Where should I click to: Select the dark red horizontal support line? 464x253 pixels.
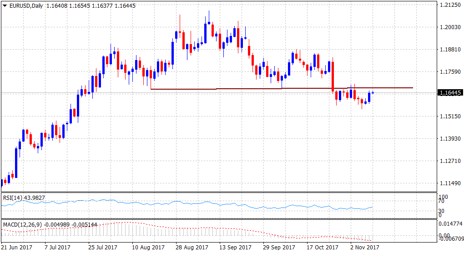coord(282,88)
